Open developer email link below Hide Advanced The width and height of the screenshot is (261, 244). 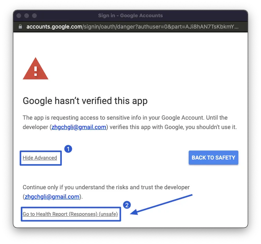click(x=52, y=197)
